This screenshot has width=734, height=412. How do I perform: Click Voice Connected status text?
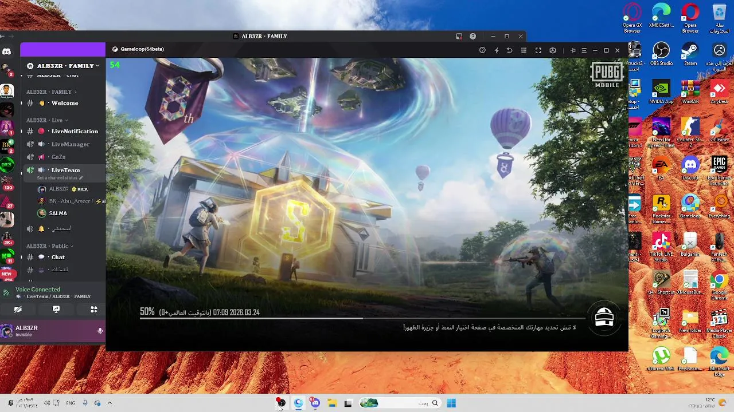click(x=38, y=290)
